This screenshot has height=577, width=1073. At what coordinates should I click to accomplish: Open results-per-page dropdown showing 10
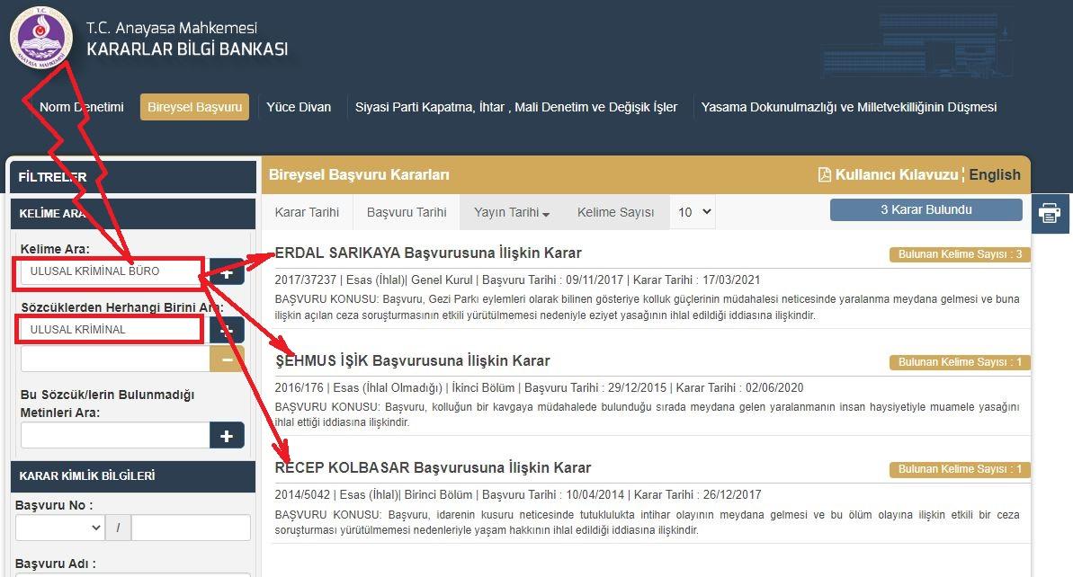(x=694, y=212)
